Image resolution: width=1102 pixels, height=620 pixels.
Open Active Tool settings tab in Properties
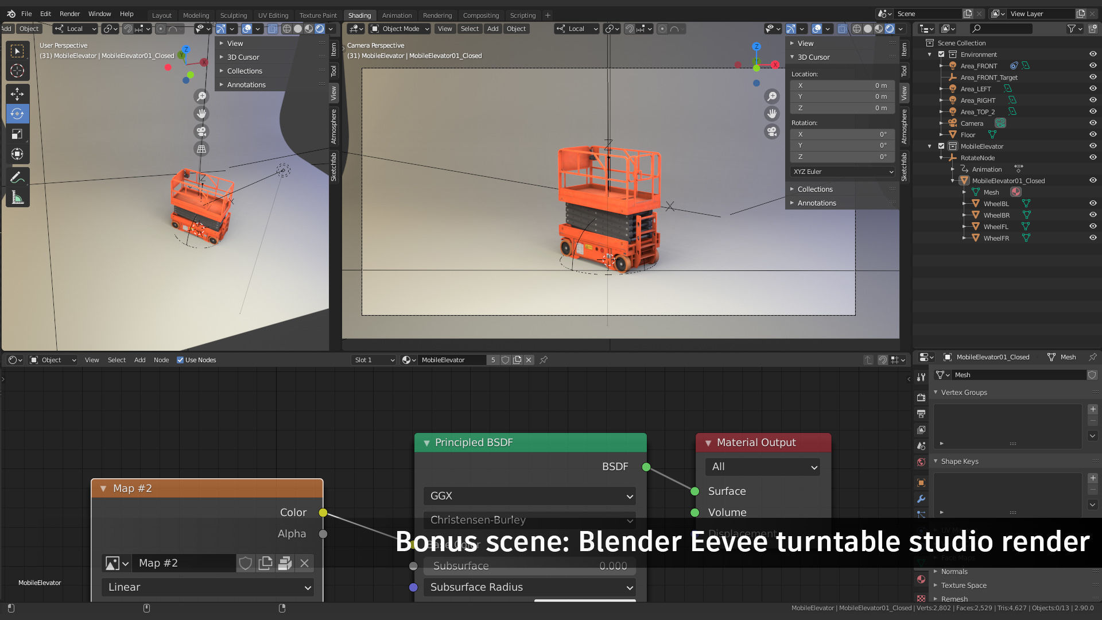(921, 377)
